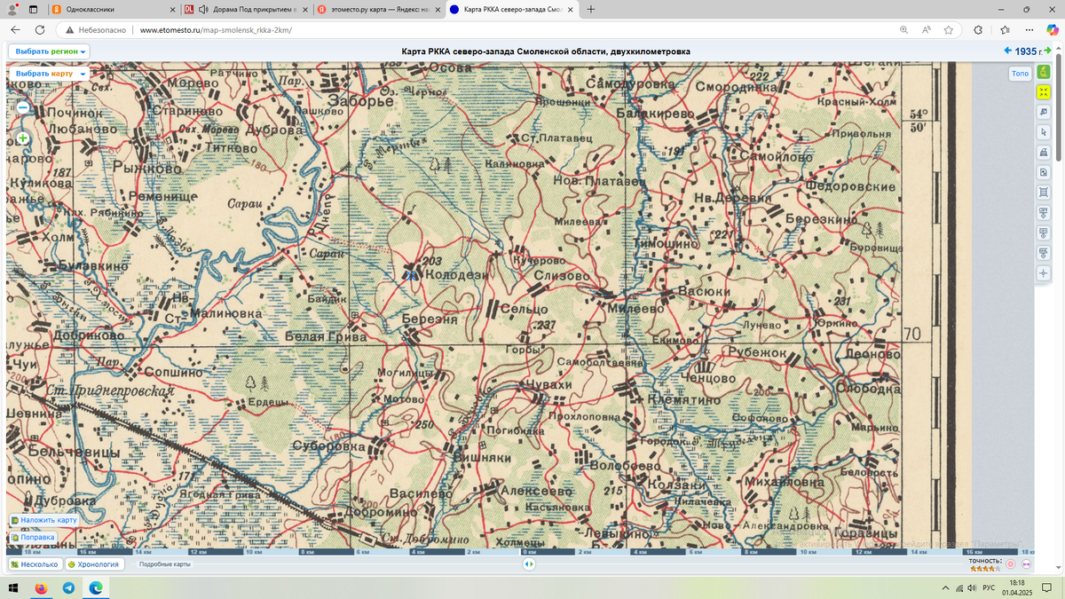
Task: Go to previous map year with left arrow
Action: [1006, 51]
